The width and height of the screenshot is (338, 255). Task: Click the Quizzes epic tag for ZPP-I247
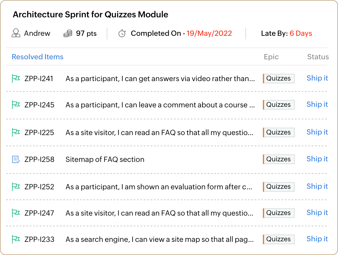click(279, 213)
